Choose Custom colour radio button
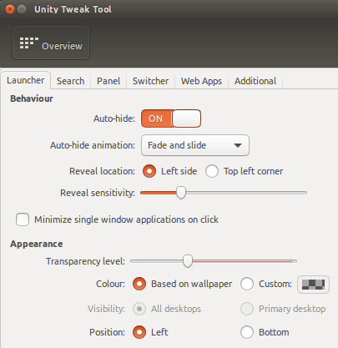This screenshot has width=338, height=348. pos(247,284)
